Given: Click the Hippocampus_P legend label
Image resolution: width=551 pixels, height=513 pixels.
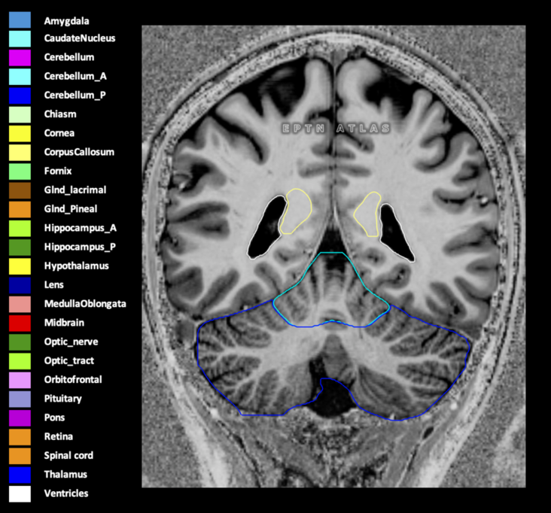Looking at the screenshot, I should pyautogui.click(x=80, y=247).
